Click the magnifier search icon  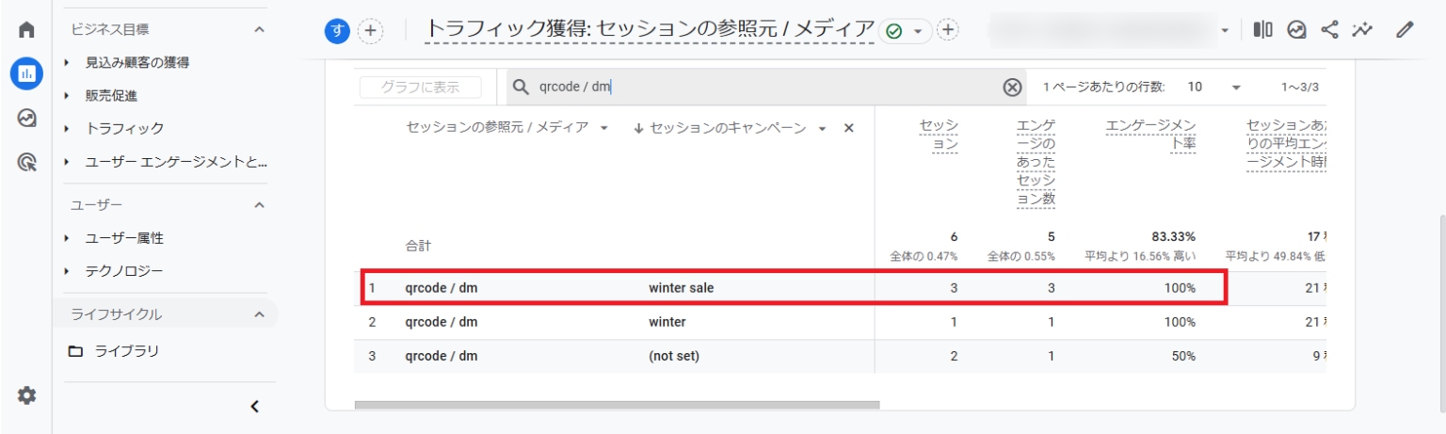[x=521, y=88]
